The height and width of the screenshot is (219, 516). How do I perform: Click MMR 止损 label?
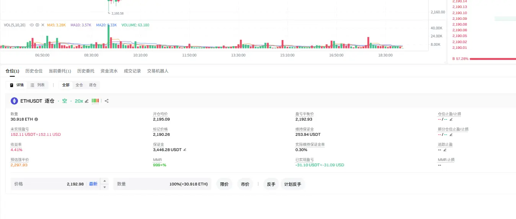click(x=446, y=160)
